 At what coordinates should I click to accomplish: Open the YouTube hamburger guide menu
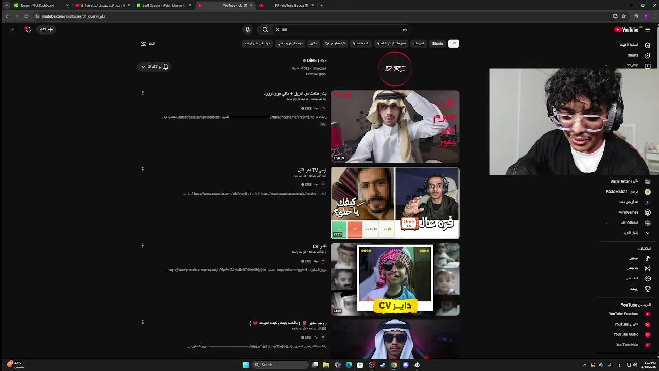pyautogui.click(x=648, y=29)
